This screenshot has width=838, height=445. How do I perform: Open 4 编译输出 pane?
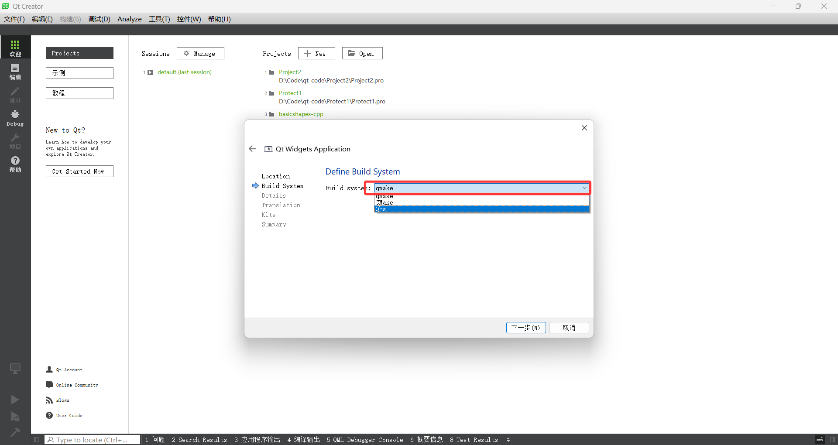coord(303,440)
